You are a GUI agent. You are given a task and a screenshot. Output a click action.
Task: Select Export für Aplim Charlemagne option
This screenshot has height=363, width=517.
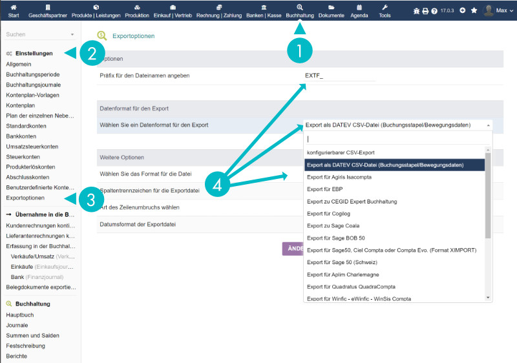click(395, 275)
